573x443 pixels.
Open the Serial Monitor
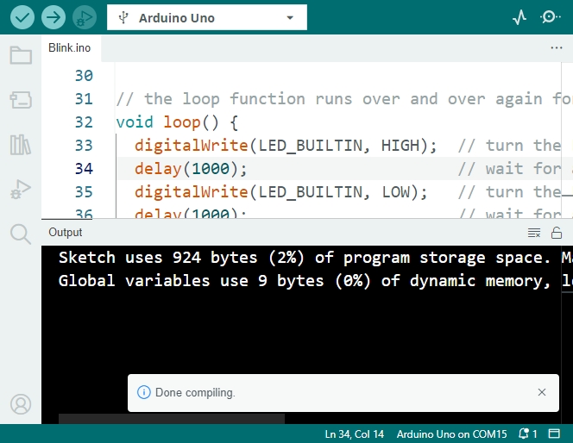550,17
